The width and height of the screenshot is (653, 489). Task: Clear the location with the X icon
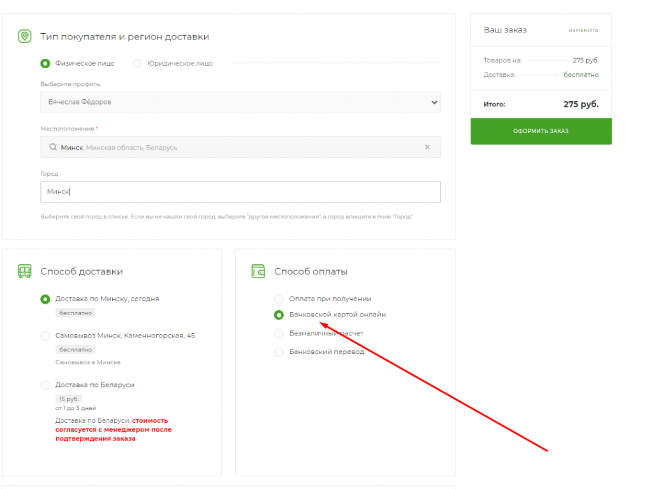427,147
